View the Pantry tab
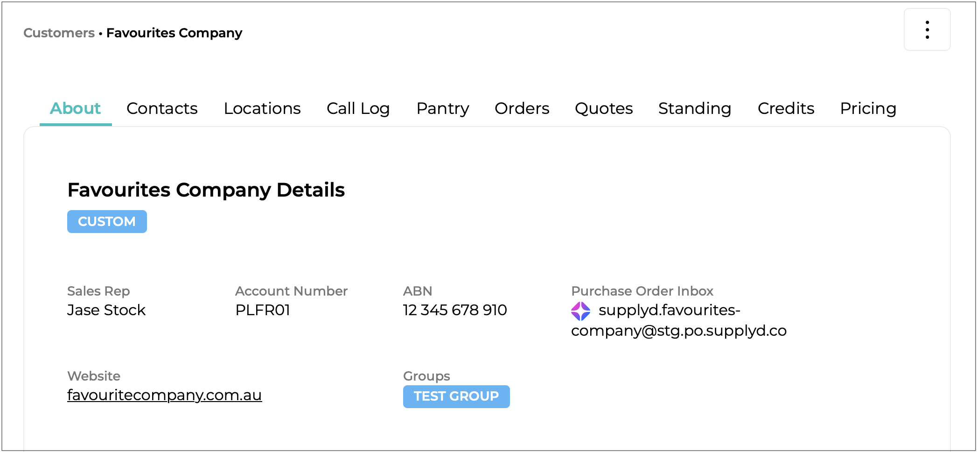 pos(442,108)
